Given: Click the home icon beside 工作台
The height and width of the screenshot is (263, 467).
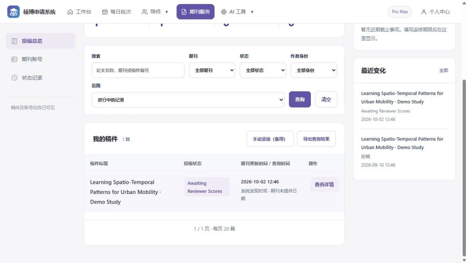Looking at the screenshot, I should [x=70, y=12].
